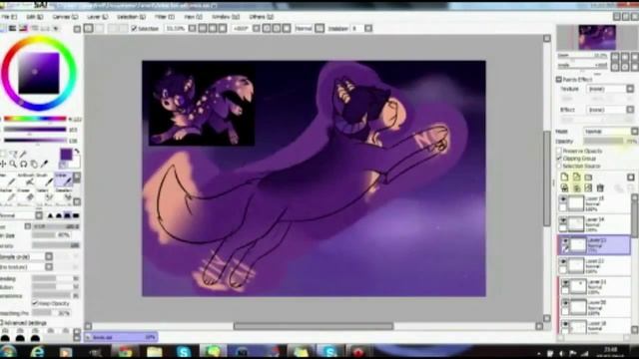This screenshot has height=359, width=639.
Task: Select Layer 15 in layer list
Action: 594,203
